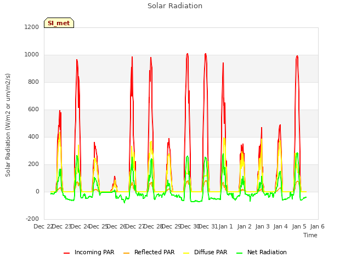Click the small Incoming PAR peak on Dec 26
The height and width of the screenshot is (263, 351).
[x=115, y=176]
